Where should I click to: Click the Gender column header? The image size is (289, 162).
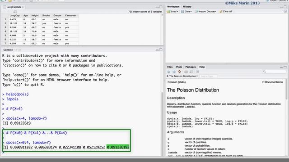[x=57, y=15]
